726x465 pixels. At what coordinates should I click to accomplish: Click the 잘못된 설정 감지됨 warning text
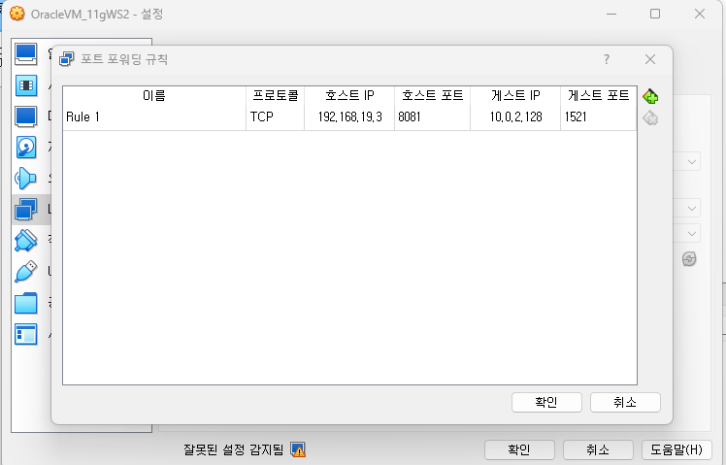click(233, 449)
